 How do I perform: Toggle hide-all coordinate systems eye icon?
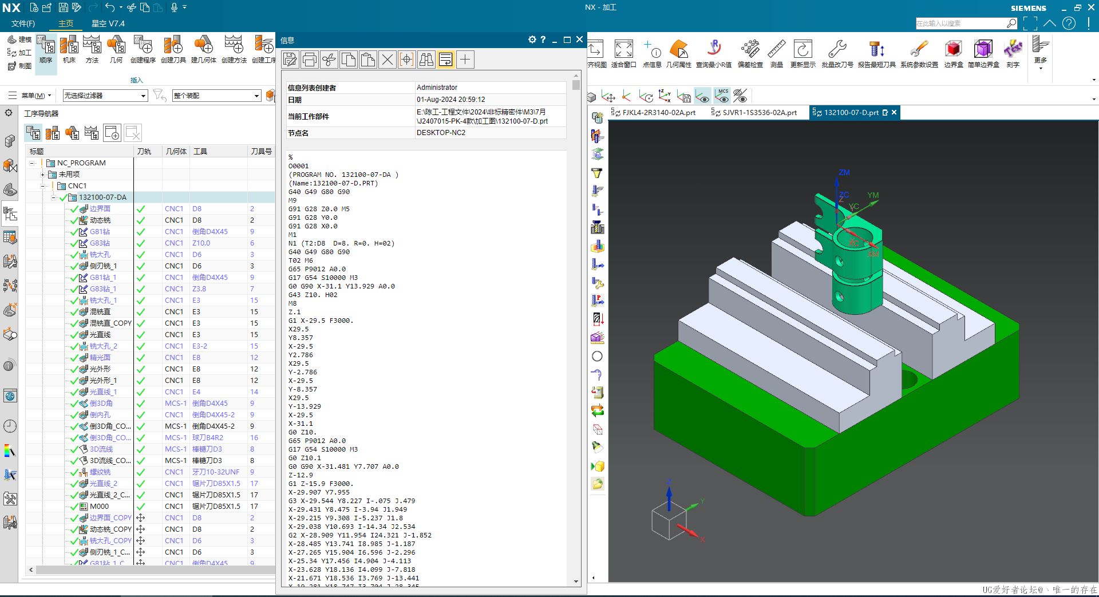pyautogui.click(x=740, y=96)
